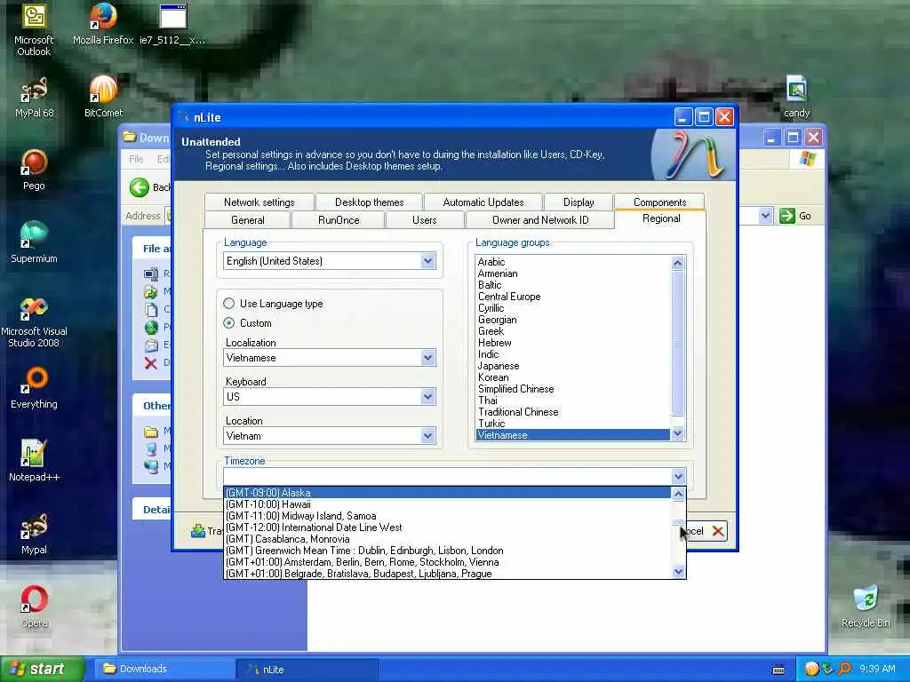Viewport: 910px width, 682px height.
Task: Select the candy desktop icon
Action: [797, 96]
